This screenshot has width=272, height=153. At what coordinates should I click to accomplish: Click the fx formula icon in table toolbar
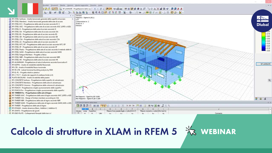pos(166,106)
